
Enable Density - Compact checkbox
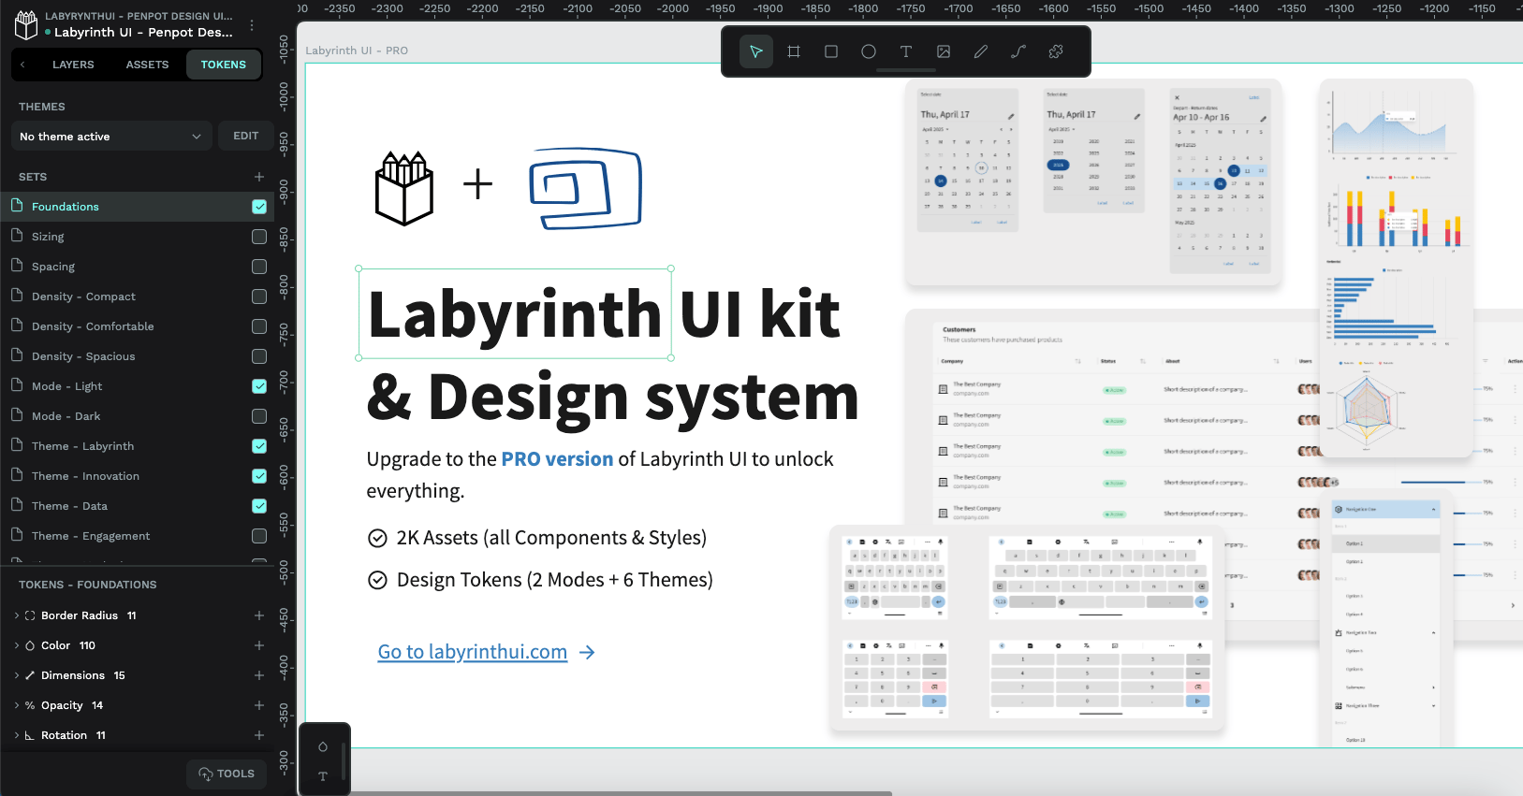[x=259, y=297]
